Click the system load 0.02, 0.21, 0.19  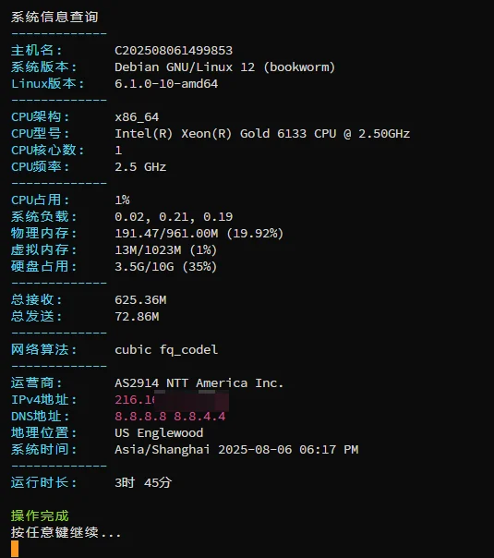[x=174, y=217]
